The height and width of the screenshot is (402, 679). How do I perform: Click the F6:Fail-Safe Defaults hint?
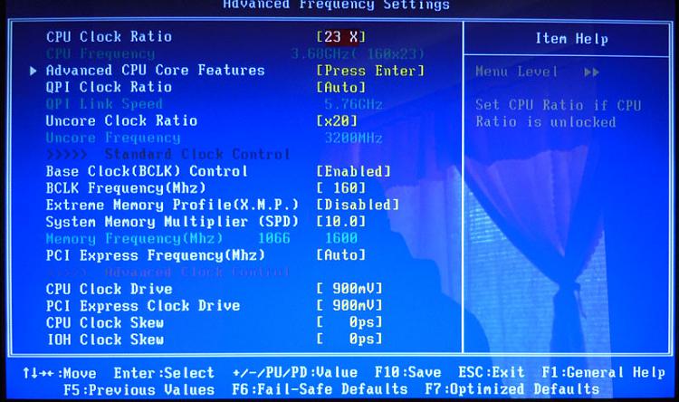tap(320, 389)
